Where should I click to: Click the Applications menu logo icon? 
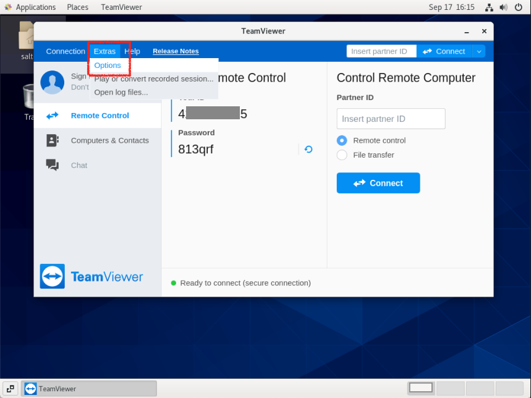8,7
